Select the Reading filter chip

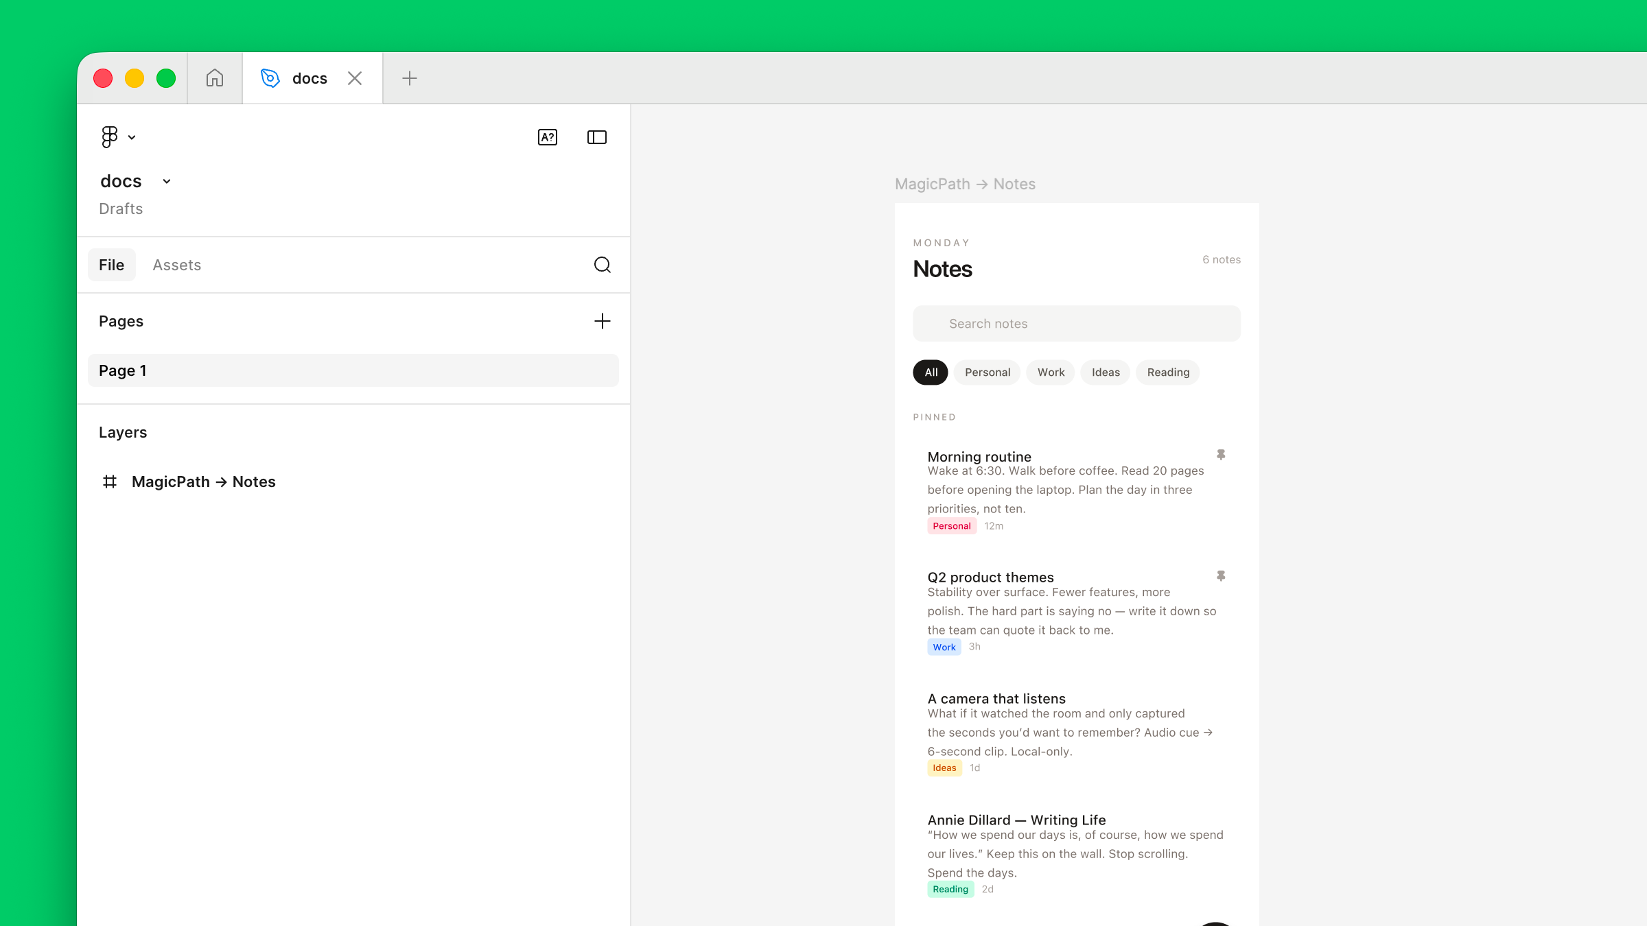coord(1168,372)
